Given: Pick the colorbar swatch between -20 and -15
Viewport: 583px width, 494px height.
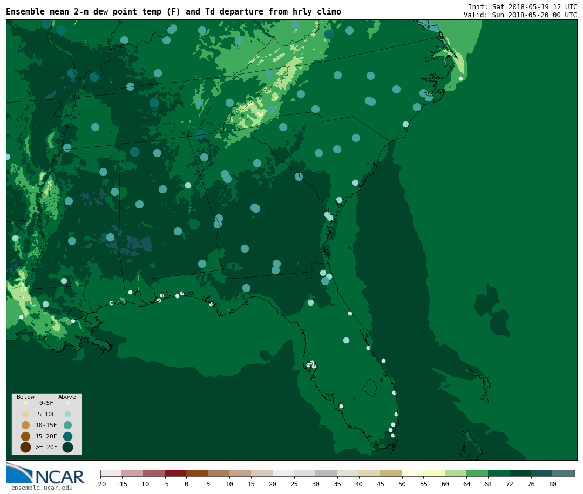Looking at the screenshot, I should [x=111, y=473].
